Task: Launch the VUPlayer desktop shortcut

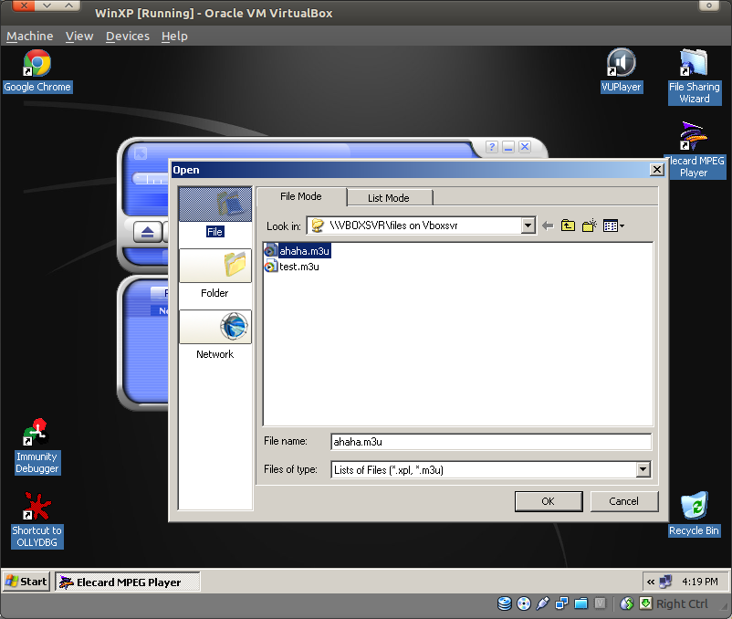Action: 621,64
